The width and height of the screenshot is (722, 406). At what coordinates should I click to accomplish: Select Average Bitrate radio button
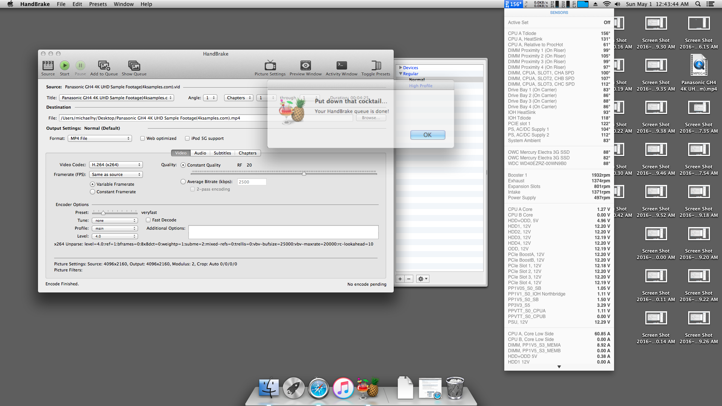pyautogui.click(x=183, y=182)
